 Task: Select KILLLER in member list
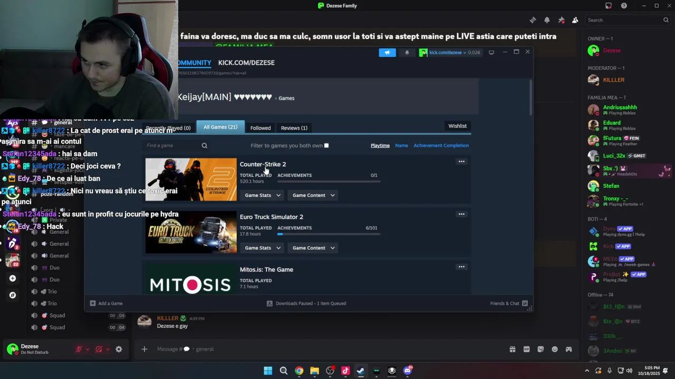click(628, 80)
